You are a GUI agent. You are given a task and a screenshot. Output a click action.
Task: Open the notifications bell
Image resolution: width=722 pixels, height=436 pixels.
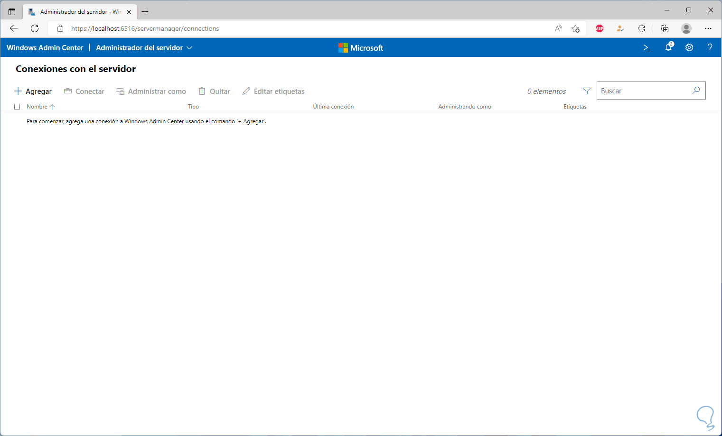point(669,47)
